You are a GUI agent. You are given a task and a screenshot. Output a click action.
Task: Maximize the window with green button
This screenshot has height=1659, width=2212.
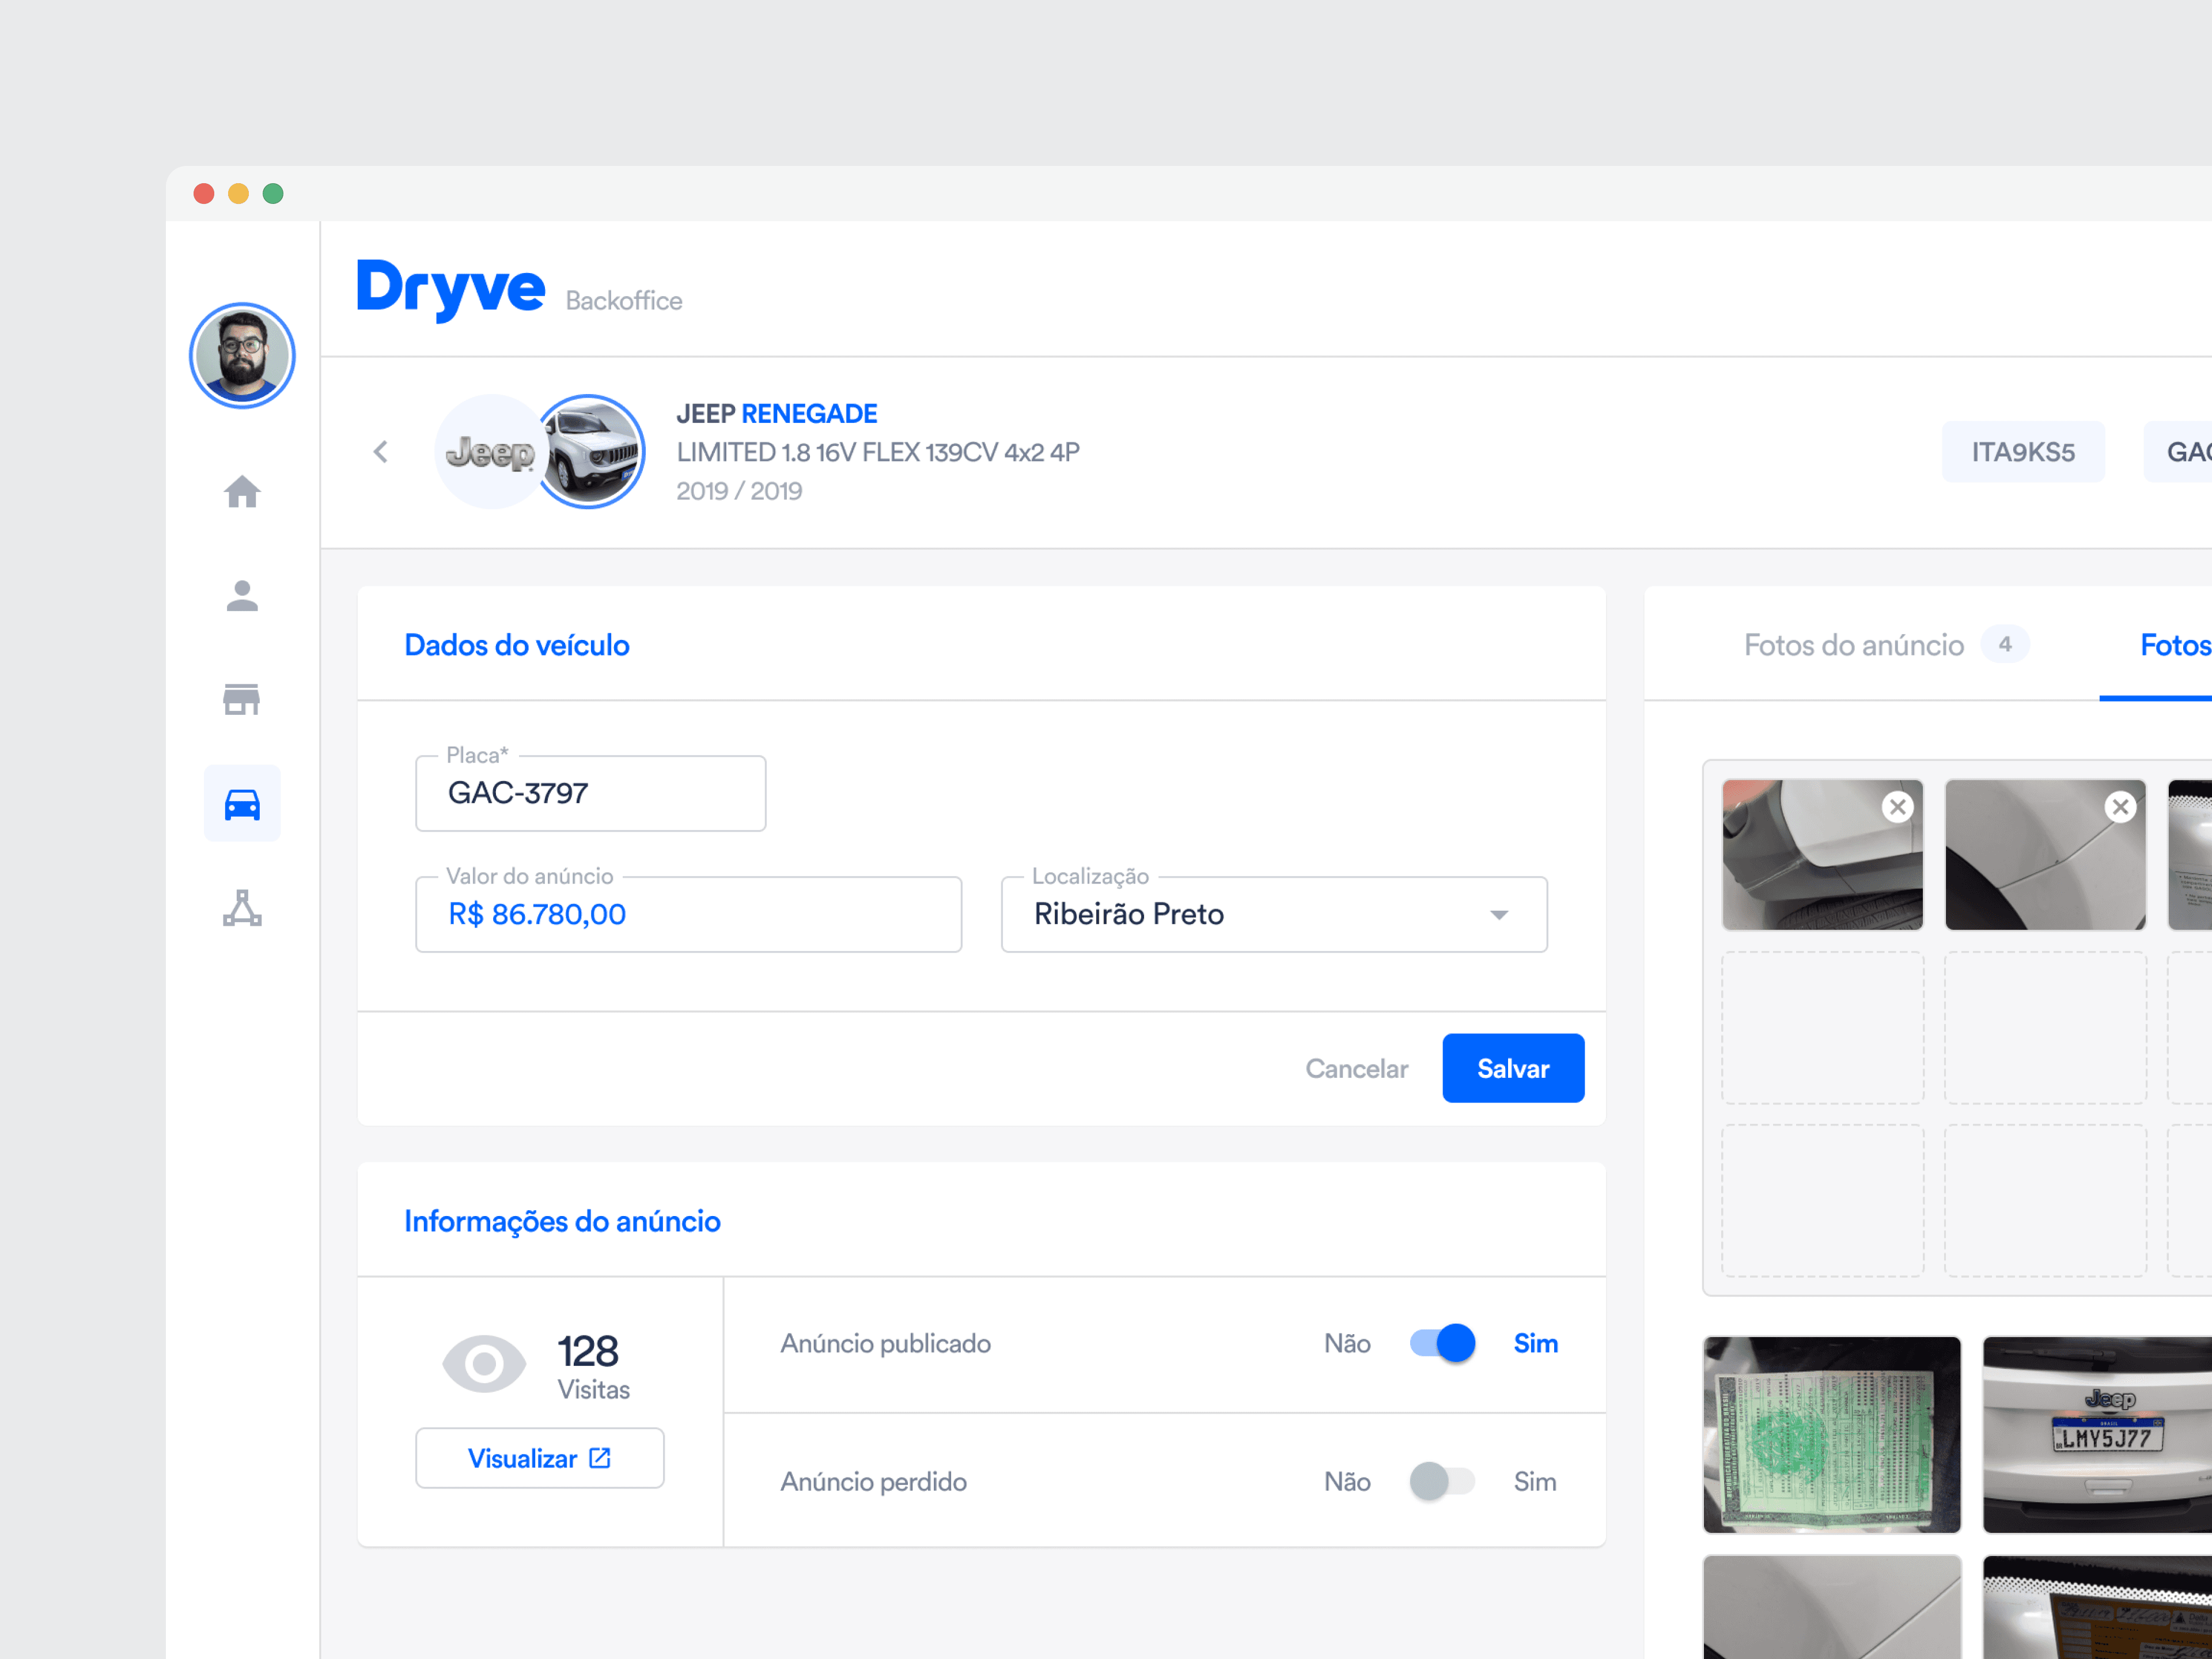tap(273, 193)
